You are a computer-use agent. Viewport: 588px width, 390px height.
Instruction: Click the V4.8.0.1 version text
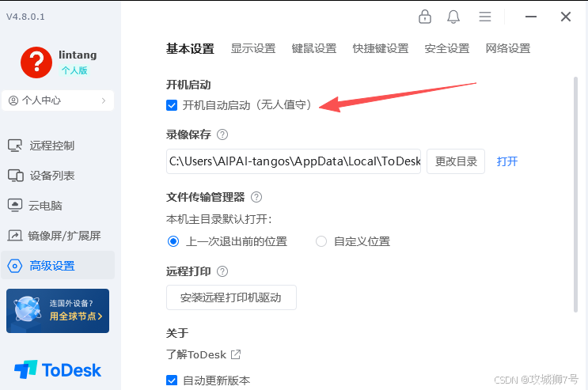(25, 17)
